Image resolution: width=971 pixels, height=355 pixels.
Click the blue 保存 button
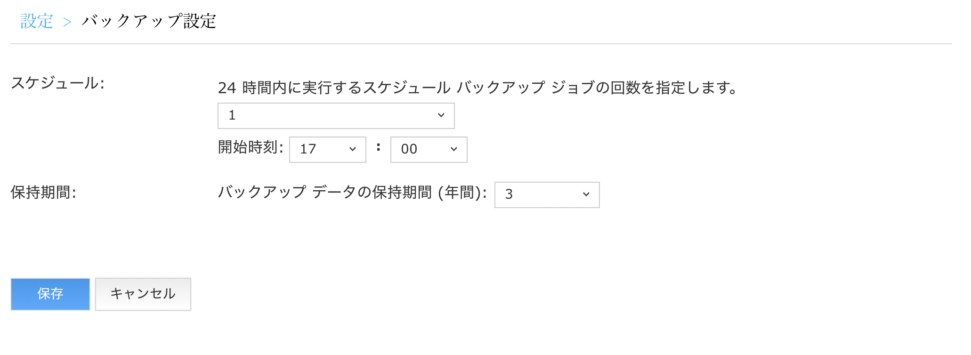[50, 294]
